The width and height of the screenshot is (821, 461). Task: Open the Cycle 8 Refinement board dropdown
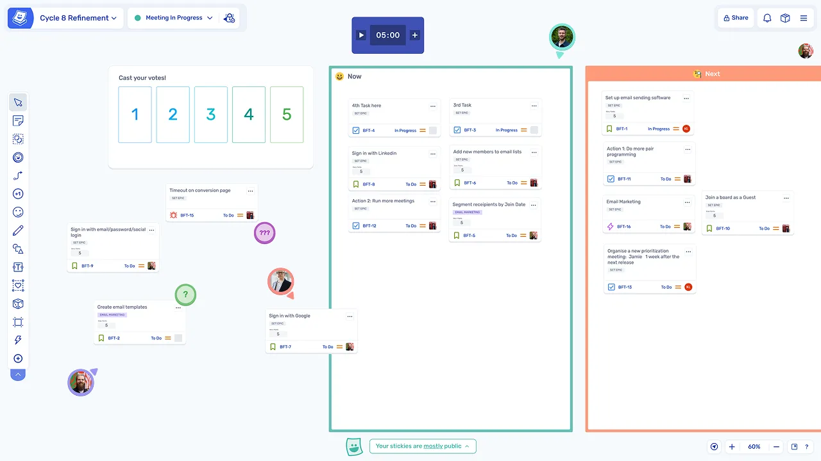78,18
